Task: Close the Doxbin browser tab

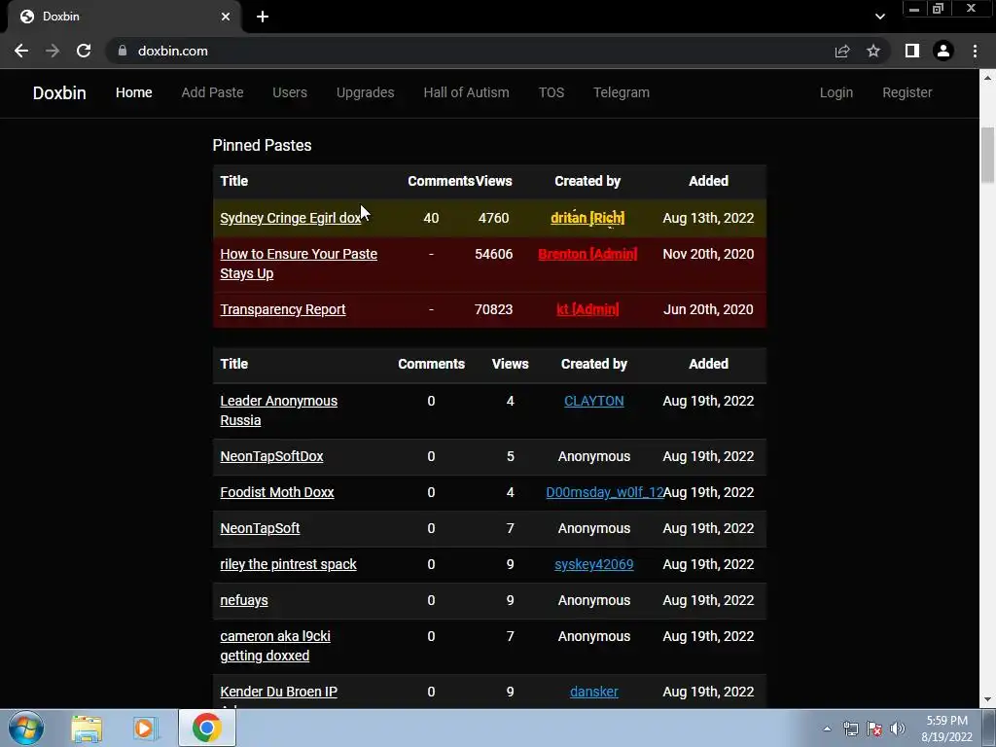Action: (x=226, y=17)
